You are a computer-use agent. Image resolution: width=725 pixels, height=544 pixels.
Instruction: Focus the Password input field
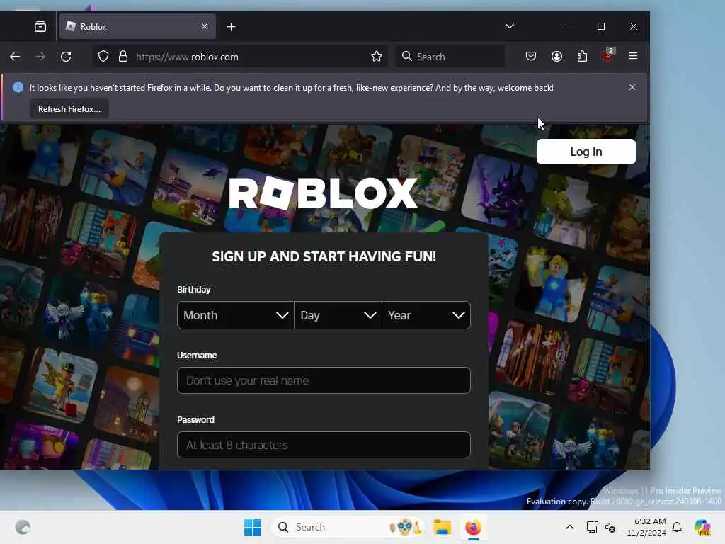coord(324,445)
